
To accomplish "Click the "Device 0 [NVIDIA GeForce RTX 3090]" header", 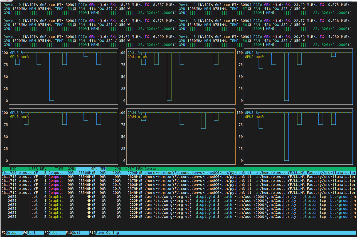I will (x=40, y=5).
